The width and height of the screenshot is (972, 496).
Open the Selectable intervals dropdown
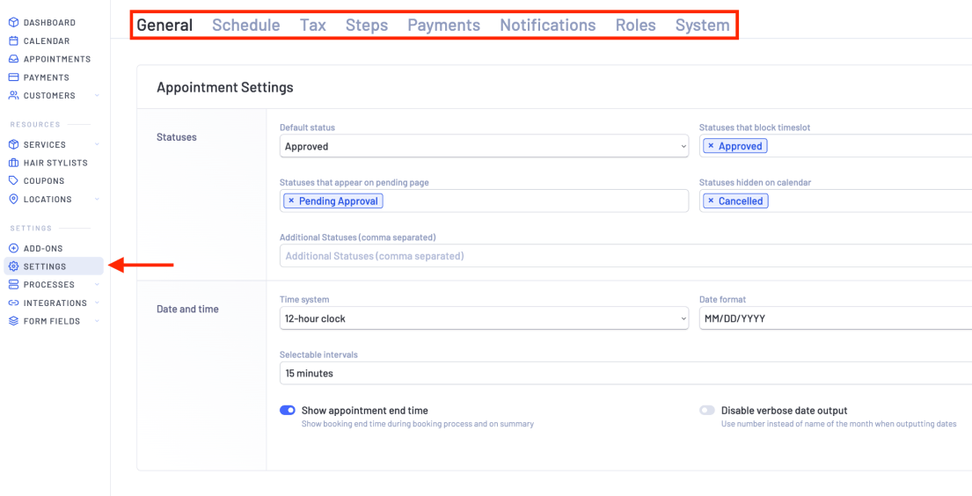pyautogui.click(x=625, y=373)
